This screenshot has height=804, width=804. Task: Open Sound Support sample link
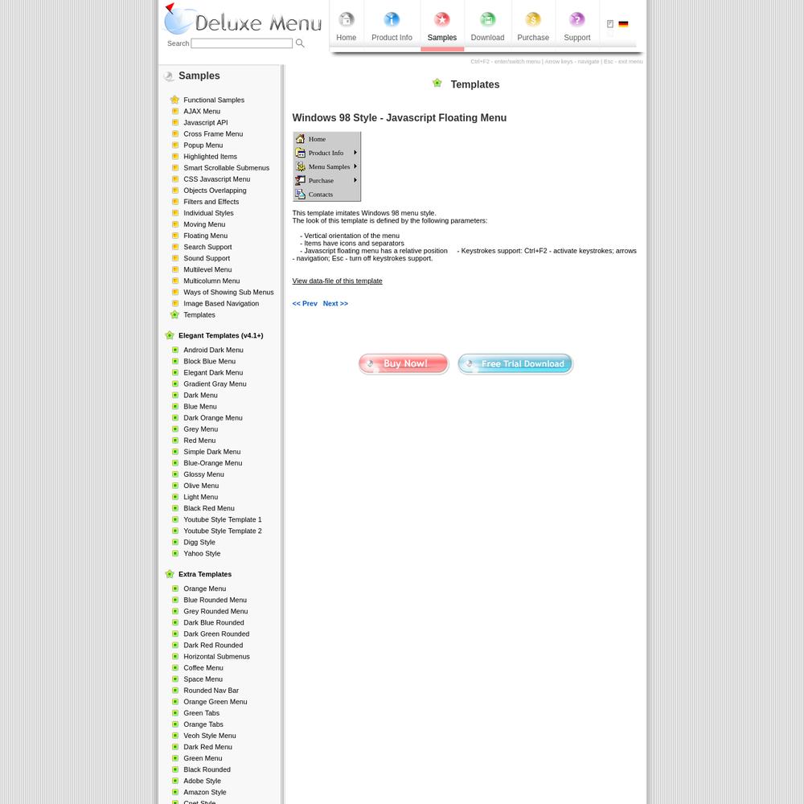pyautogui.click(x=207, y=258)
